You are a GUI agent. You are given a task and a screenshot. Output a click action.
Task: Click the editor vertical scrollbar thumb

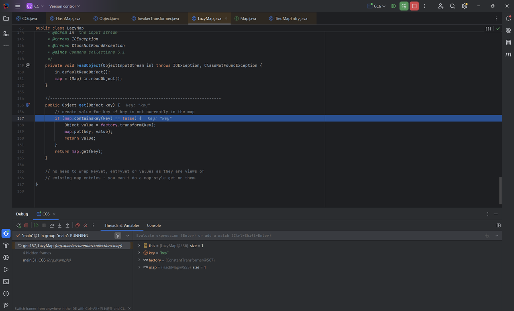(x=500, y=191)
